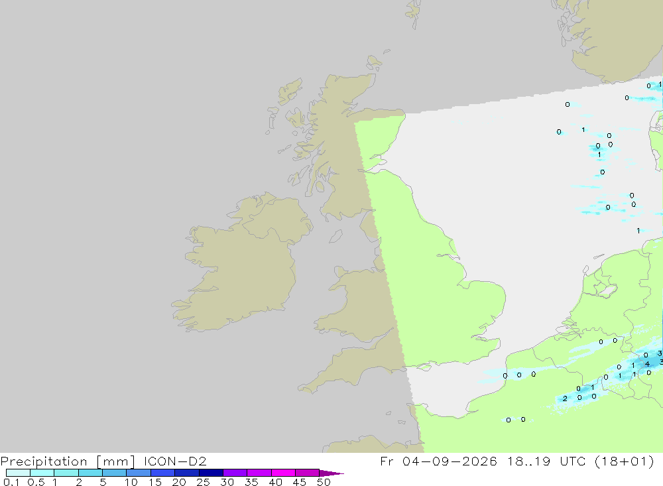The width and height of the screenshot is (663, 486).
Task: Select the 0.5–1 mm legend color box
Action: 42,473
